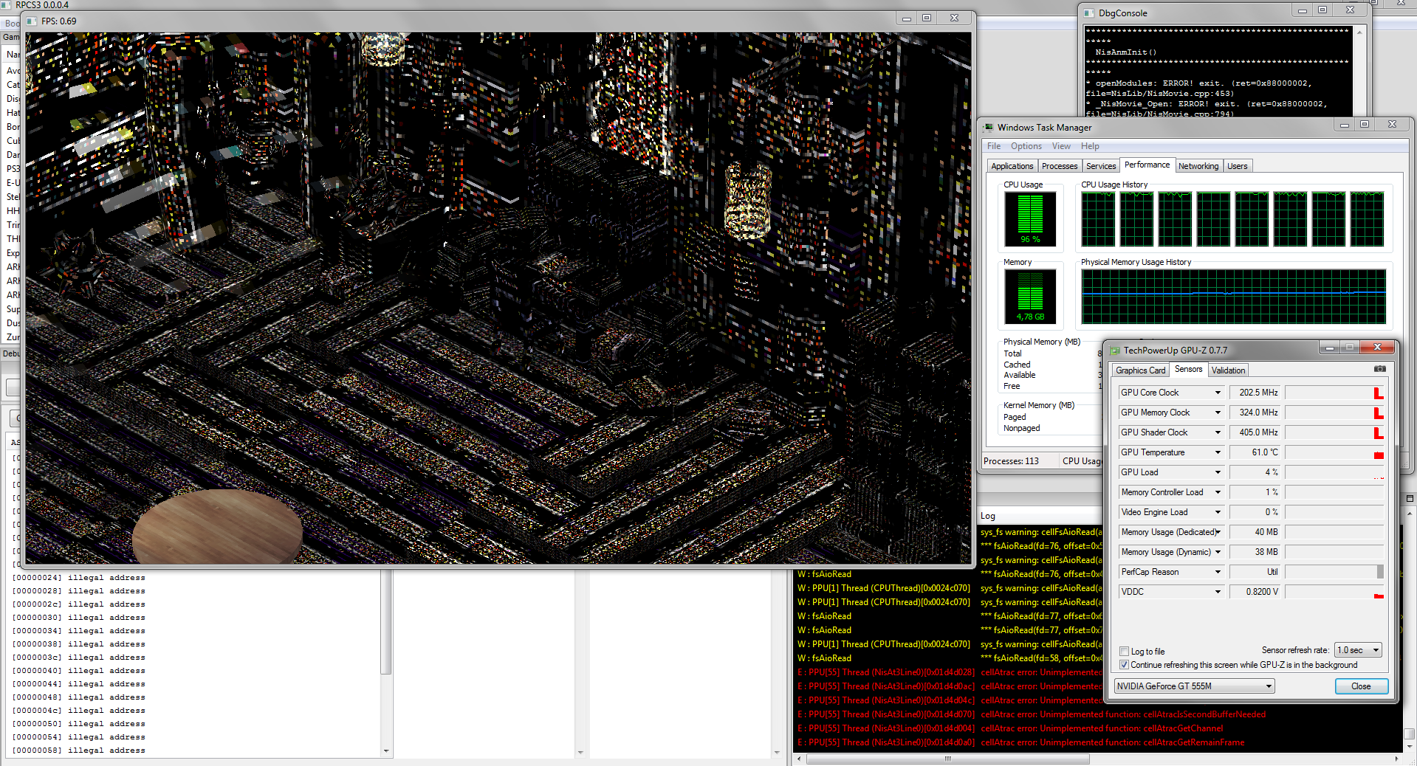
Task: Open the GPU Load sensor dropdown
Action: pyautogui.click(x=1218, y=472)
